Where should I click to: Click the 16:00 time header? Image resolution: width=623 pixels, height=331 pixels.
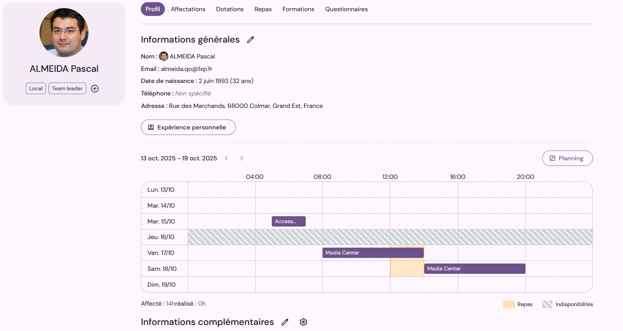(458, 177)
